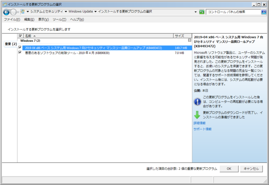This screenshot has height=185, width=269.
Task: Open ファイル(F) menu
Action: (x=12, y=19)
